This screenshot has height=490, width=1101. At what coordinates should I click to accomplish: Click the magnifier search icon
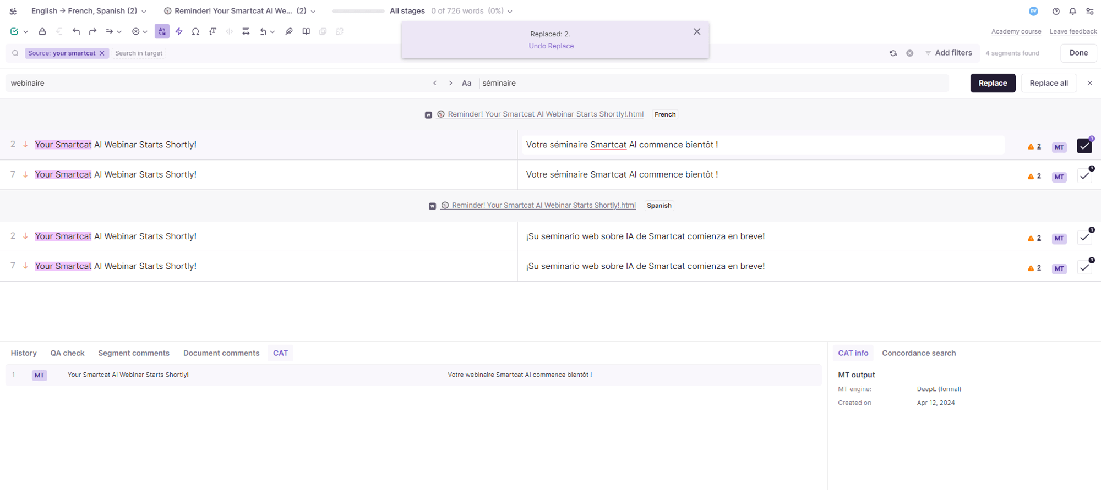pyautogui.click(x=15, y=53)
